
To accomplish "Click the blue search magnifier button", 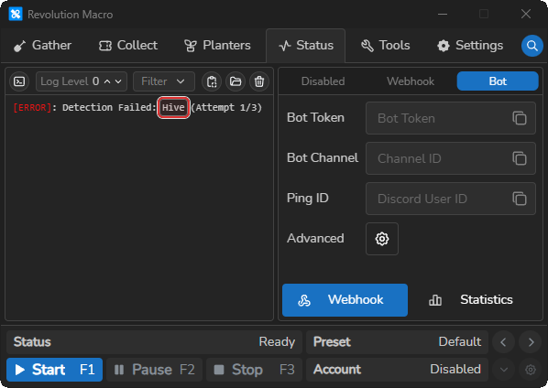I will click(532, 46).
